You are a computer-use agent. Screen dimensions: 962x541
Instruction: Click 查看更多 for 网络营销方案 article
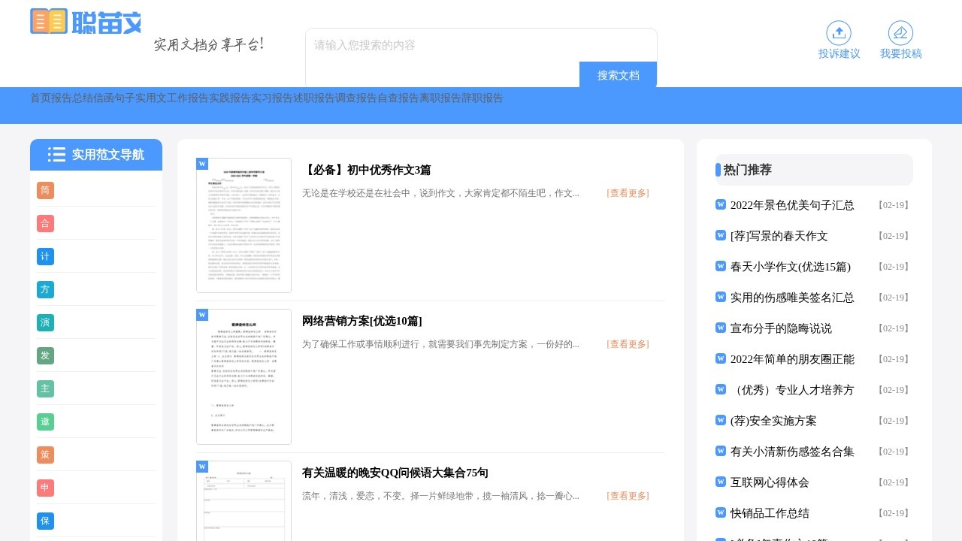tap(628, 344)
